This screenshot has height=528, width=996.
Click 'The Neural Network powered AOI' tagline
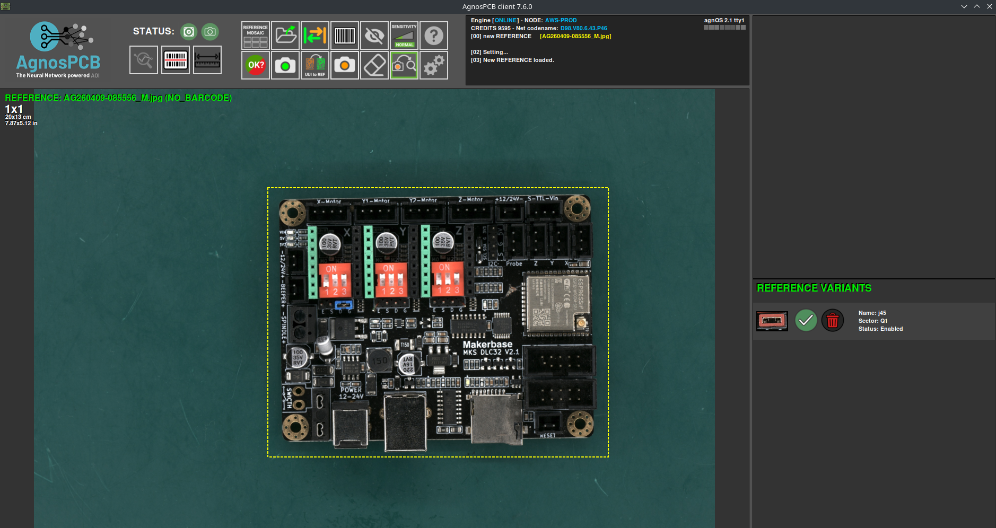point(58,75)
